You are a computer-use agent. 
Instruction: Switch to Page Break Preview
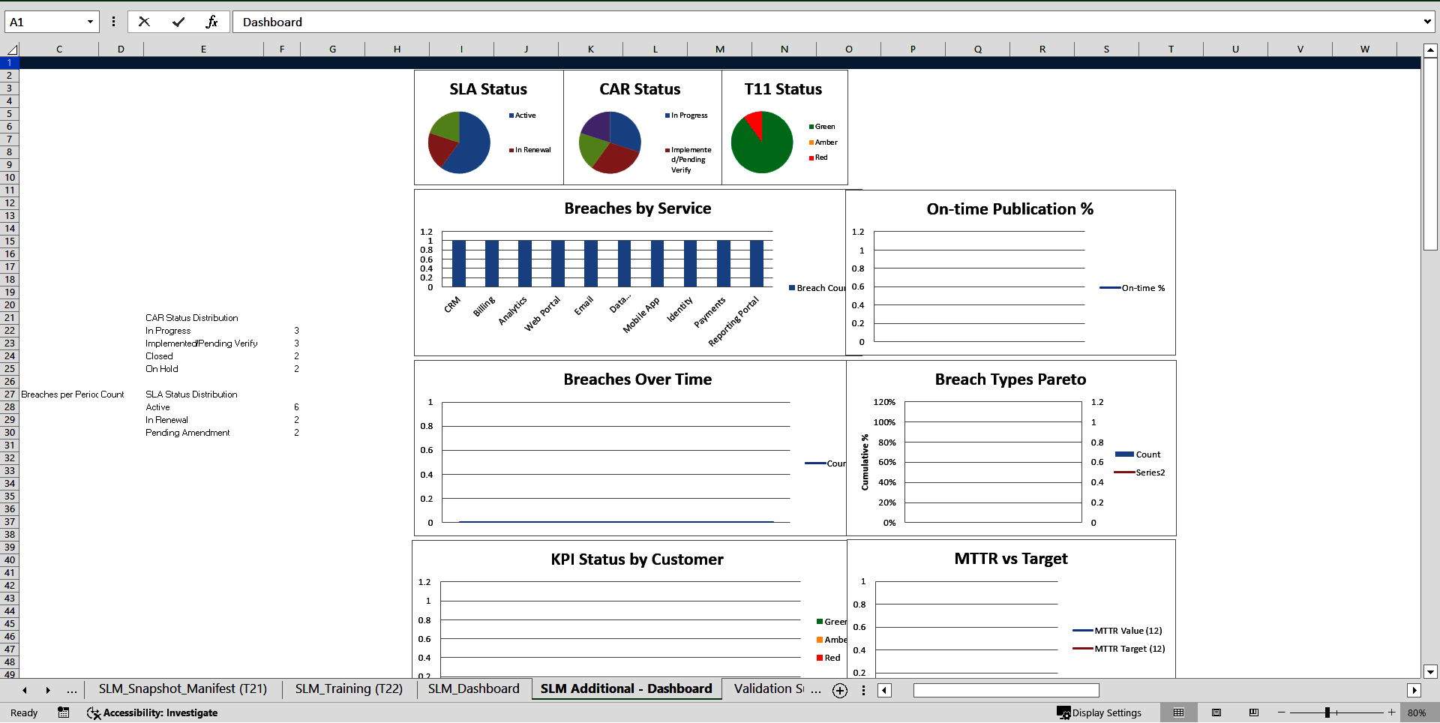(1254, 712)
